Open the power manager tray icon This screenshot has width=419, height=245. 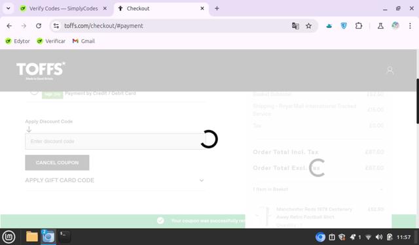click(390, 237)
